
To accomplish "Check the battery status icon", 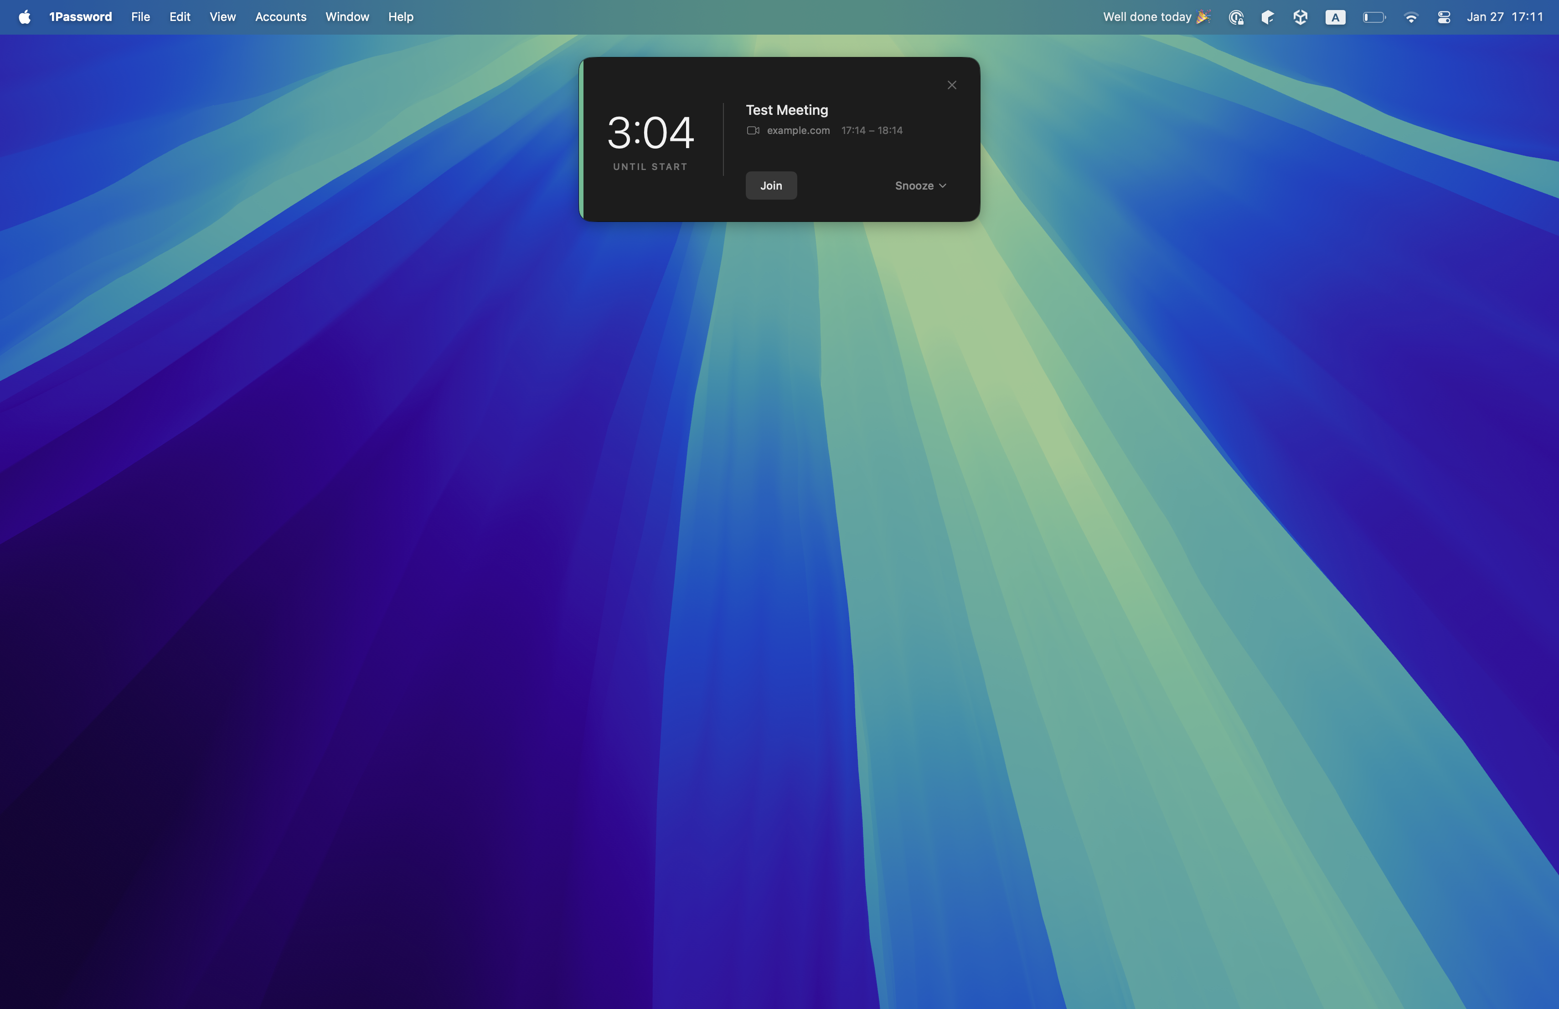I will [x=1373, y=17].
